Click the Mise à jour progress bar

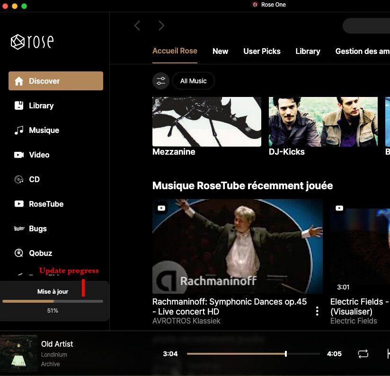click(53, 301)
